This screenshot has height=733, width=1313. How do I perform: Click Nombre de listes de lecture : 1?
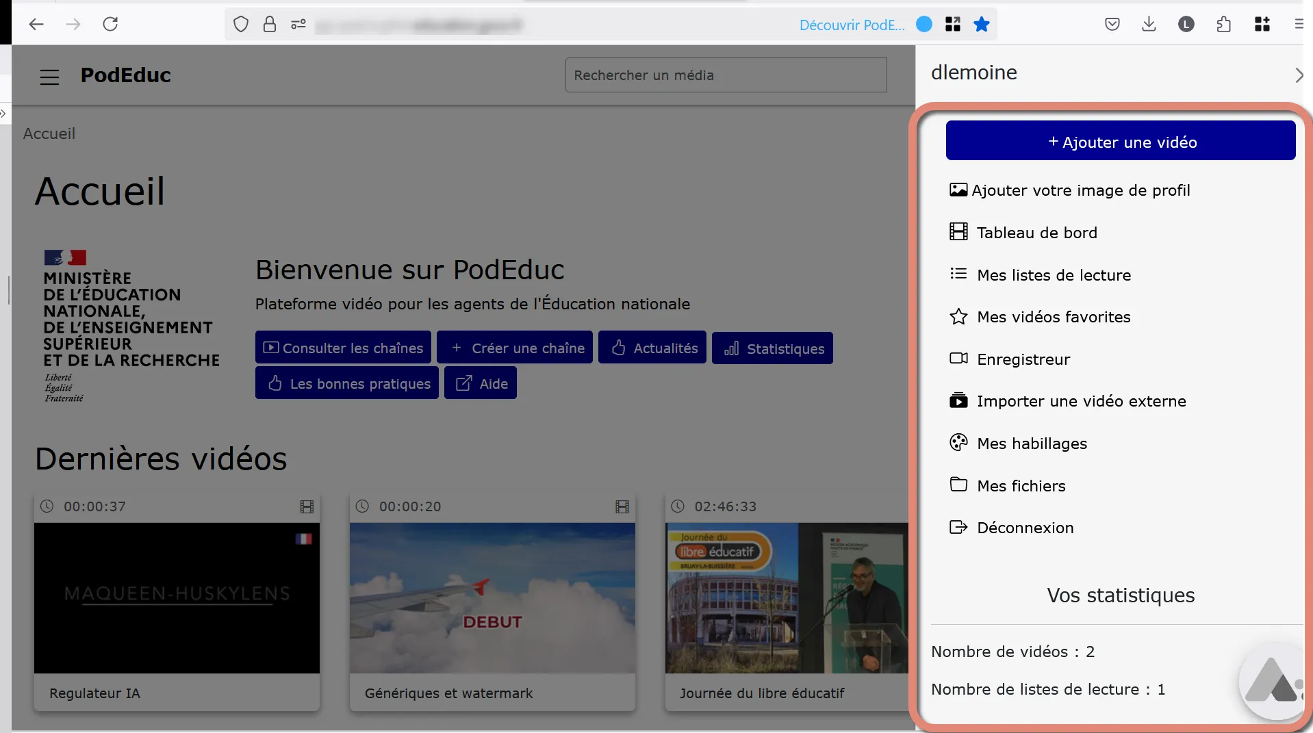[x=1048, y=689]
